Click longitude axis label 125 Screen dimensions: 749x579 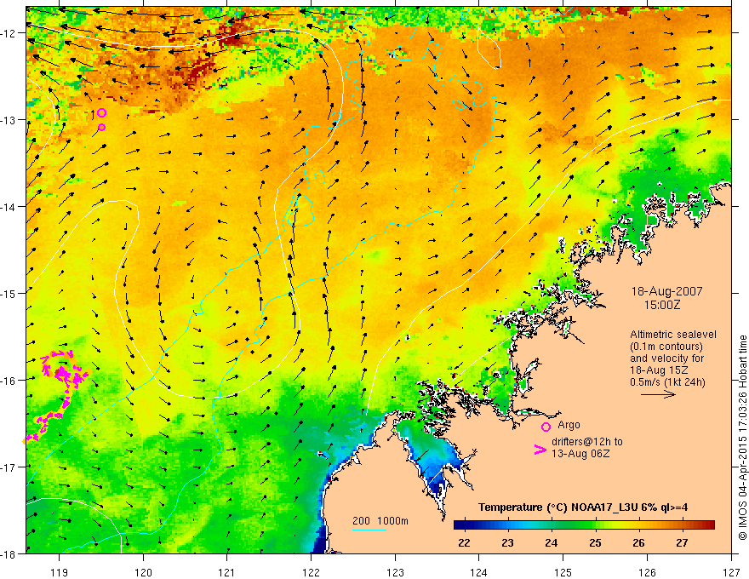tap(563, 572)
